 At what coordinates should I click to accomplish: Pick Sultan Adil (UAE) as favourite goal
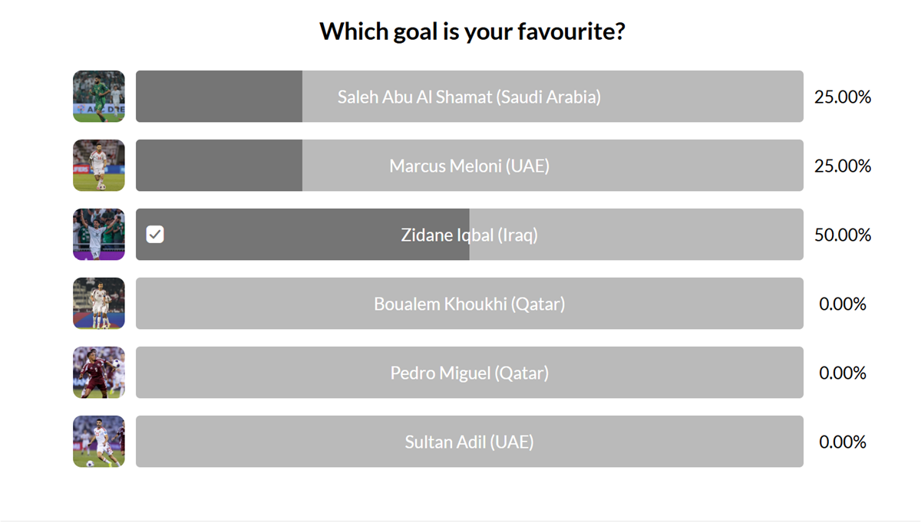[x=469, y=442]
